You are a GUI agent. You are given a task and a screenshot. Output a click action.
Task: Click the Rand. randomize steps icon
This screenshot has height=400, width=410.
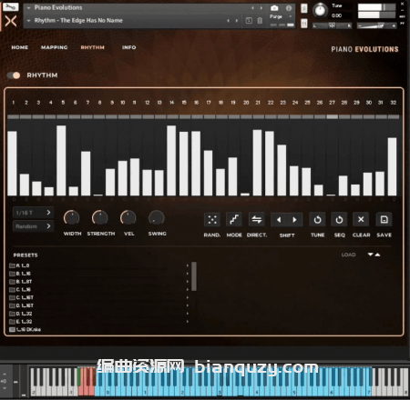[212, 220]
